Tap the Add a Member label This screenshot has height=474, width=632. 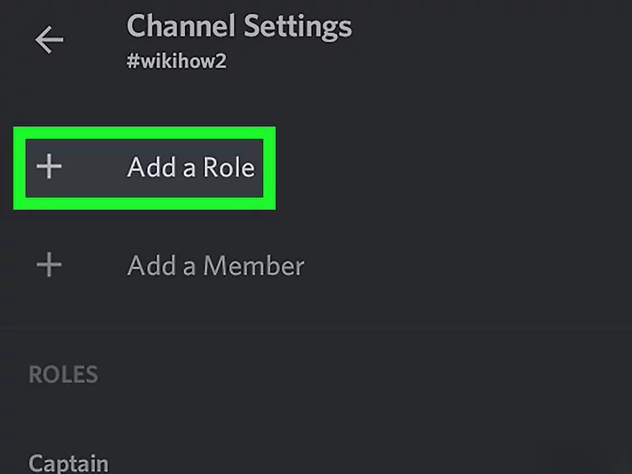point(215,266)
